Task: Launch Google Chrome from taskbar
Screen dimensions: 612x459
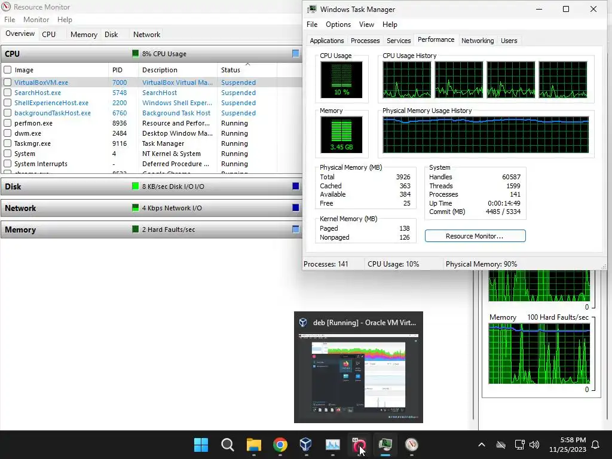Action: click(280, 445)
